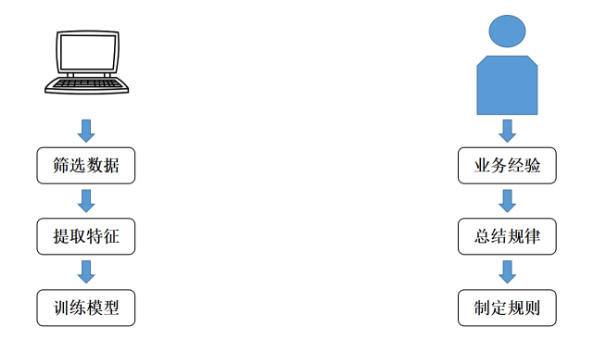Image resolution: width=594 pixels, height=352 pixels.
Task: Click the characters 训练 in the 训练模型 box
Action: click(x=70, y=308)
